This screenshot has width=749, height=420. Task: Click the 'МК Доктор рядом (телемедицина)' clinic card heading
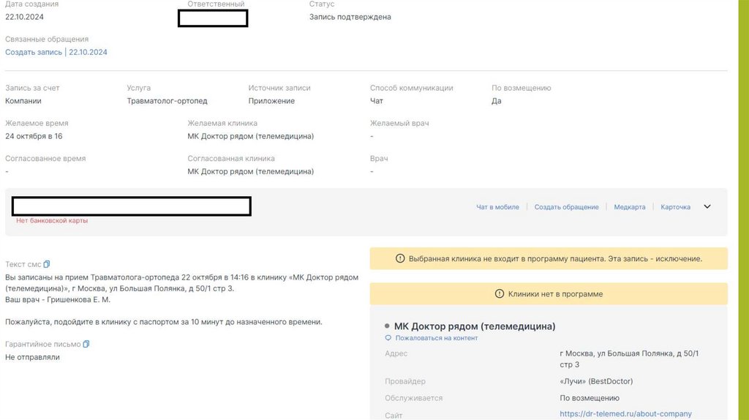tap(475, 326)
